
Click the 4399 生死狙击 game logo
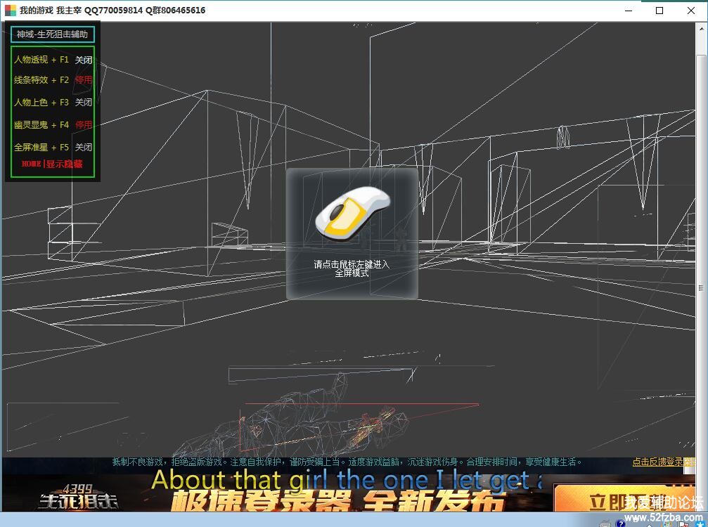coord(77,496)
